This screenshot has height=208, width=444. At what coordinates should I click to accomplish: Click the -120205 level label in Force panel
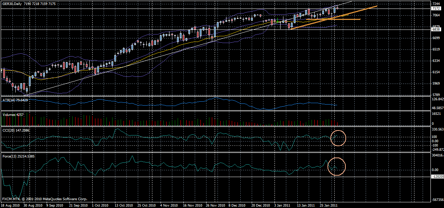[438, 176]
